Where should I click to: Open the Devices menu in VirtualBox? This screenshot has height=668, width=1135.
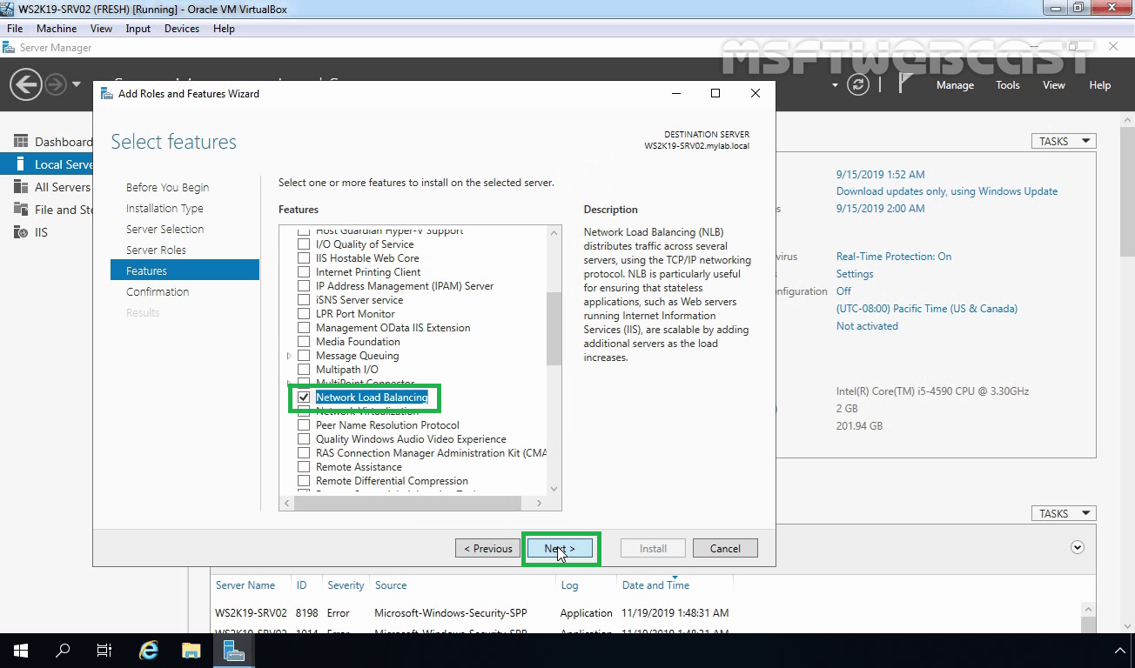pos(181,28)
